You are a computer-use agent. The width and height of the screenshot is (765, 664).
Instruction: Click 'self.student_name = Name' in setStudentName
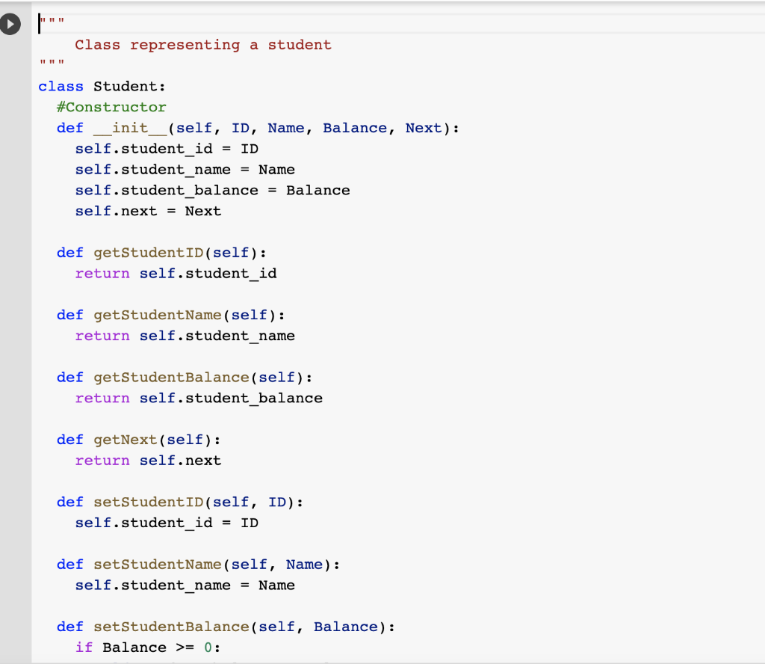click(x=185, y=585)
